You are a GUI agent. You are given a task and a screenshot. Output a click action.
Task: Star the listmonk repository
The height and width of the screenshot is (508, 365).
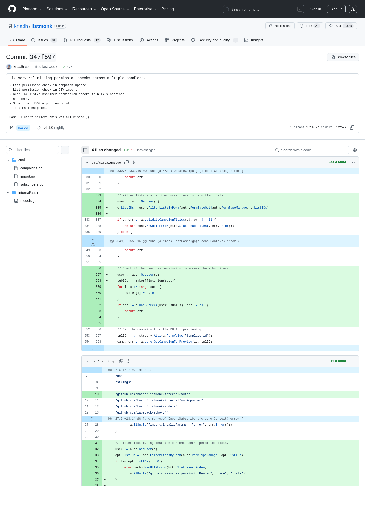pyautogui.click(x=341, y=26)
